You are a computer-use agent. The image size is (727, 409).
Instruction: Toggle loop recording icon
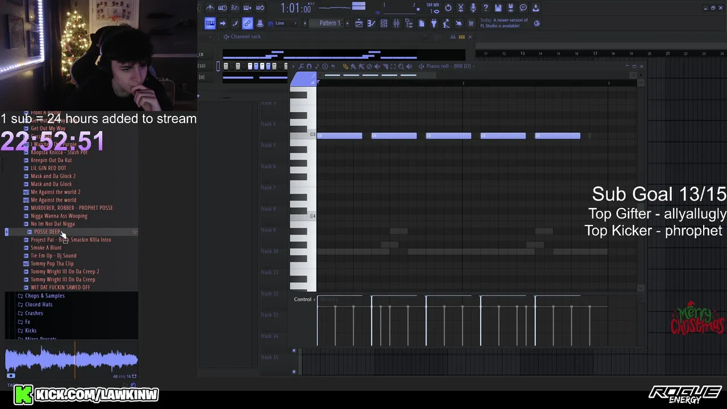260,8
